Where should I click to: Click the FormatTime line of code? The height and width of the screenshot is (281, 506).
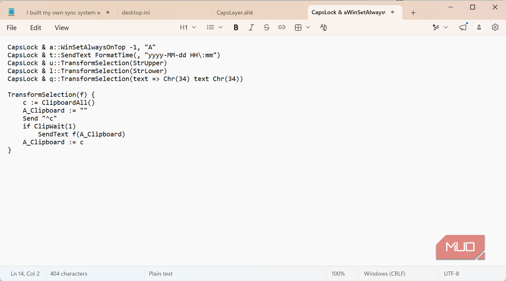click(x=114, y=55)
